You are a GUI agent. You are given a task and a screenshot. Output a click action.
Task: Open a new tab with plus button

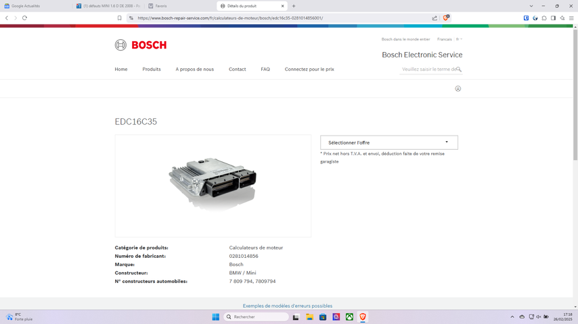click(x=294, y=6)
